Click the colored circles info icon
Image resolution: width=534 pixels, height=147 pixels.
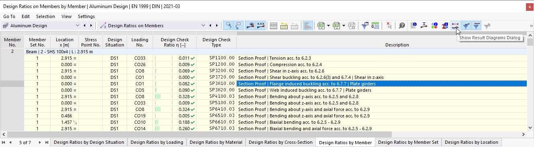click(434, 26)
